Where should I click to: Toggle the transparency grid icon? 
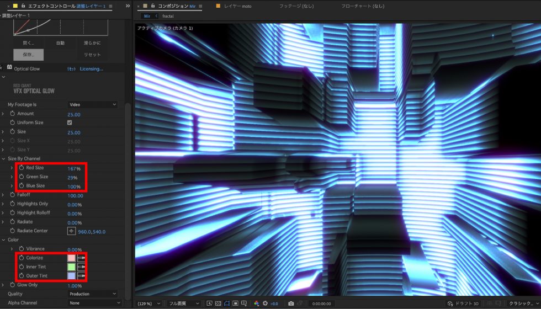pyautogui.click(x=218, y=304)
